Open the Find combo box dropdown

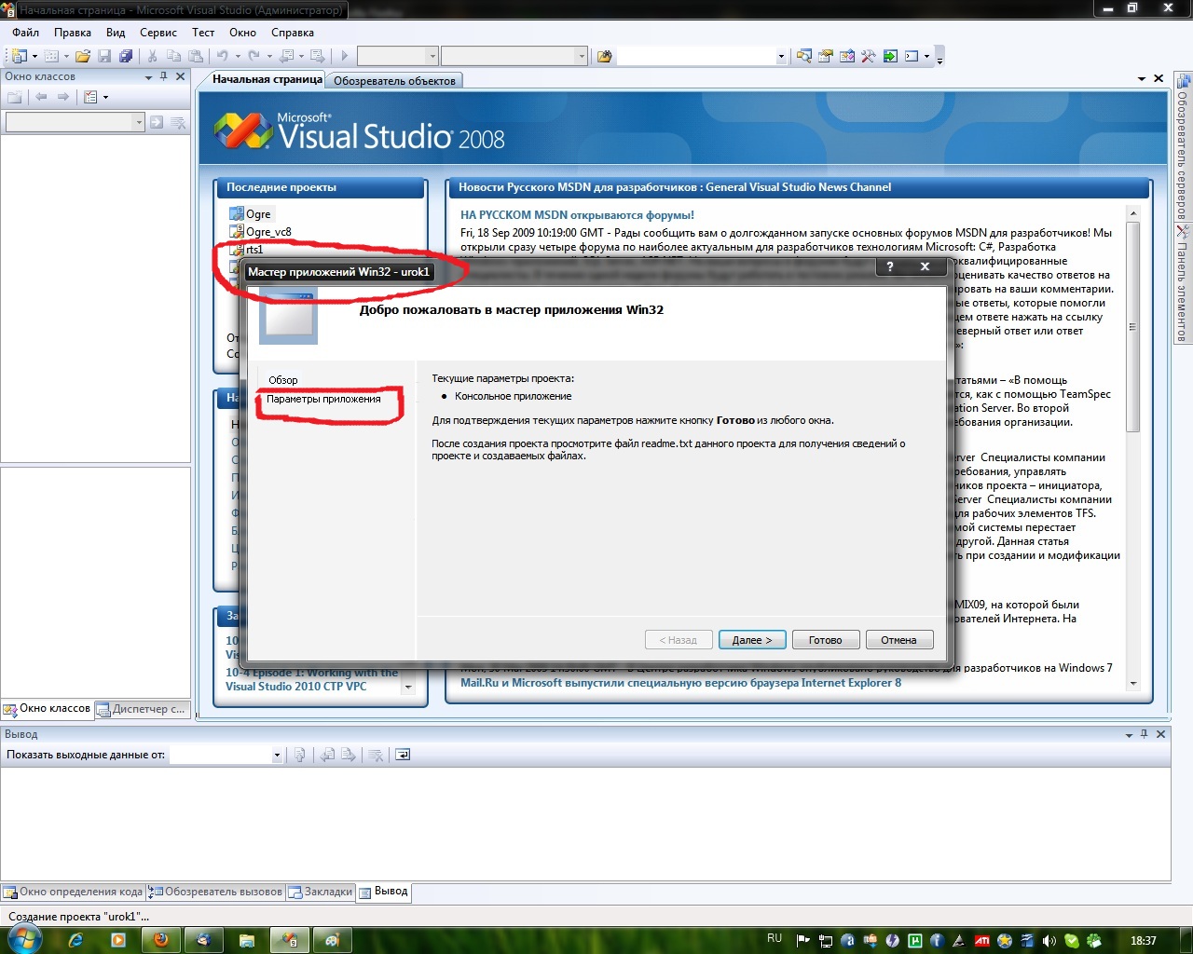(781, 56)
